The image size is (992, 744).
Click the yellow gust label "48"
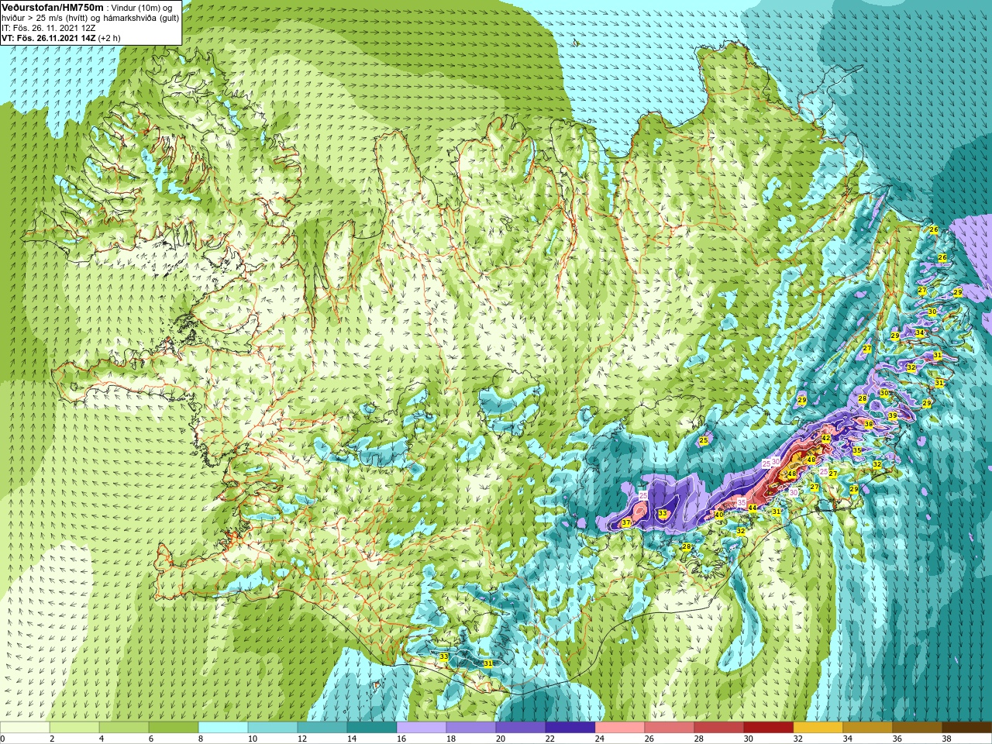point(811,460)
